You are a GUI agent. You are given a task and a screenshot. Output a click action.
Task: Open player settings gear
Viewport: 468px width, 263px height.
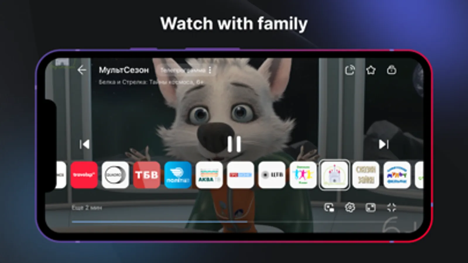pyautogui.click(x=350, y=207)
